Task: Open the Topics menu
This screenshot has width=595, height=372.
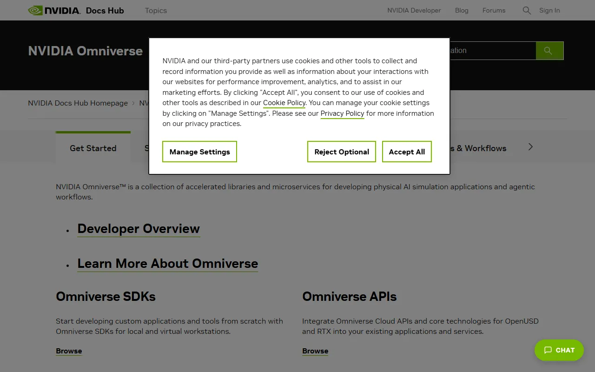Action: coord(156,10)
